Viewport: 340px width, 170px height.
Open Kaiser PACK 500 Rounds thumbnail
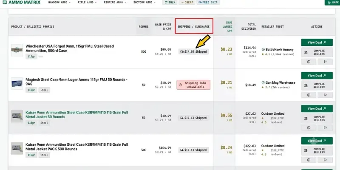[x=17, y=148]
